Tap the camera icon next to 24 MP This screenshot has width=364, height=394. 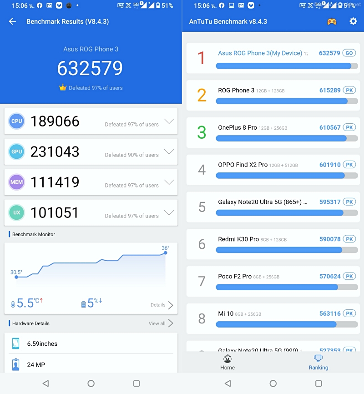[15, 364]
